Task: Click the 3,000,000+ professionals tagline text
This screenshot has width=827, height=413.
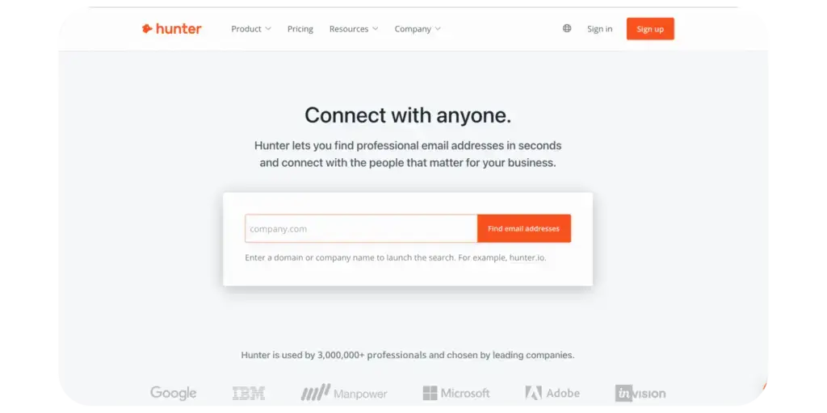Action: click(408, 355)
